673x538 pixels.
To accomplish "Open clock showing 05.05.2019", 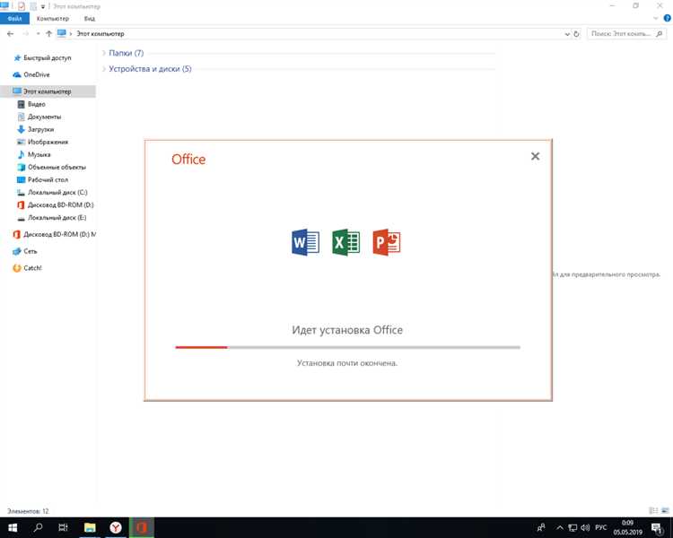I will [x=627, y=528].
